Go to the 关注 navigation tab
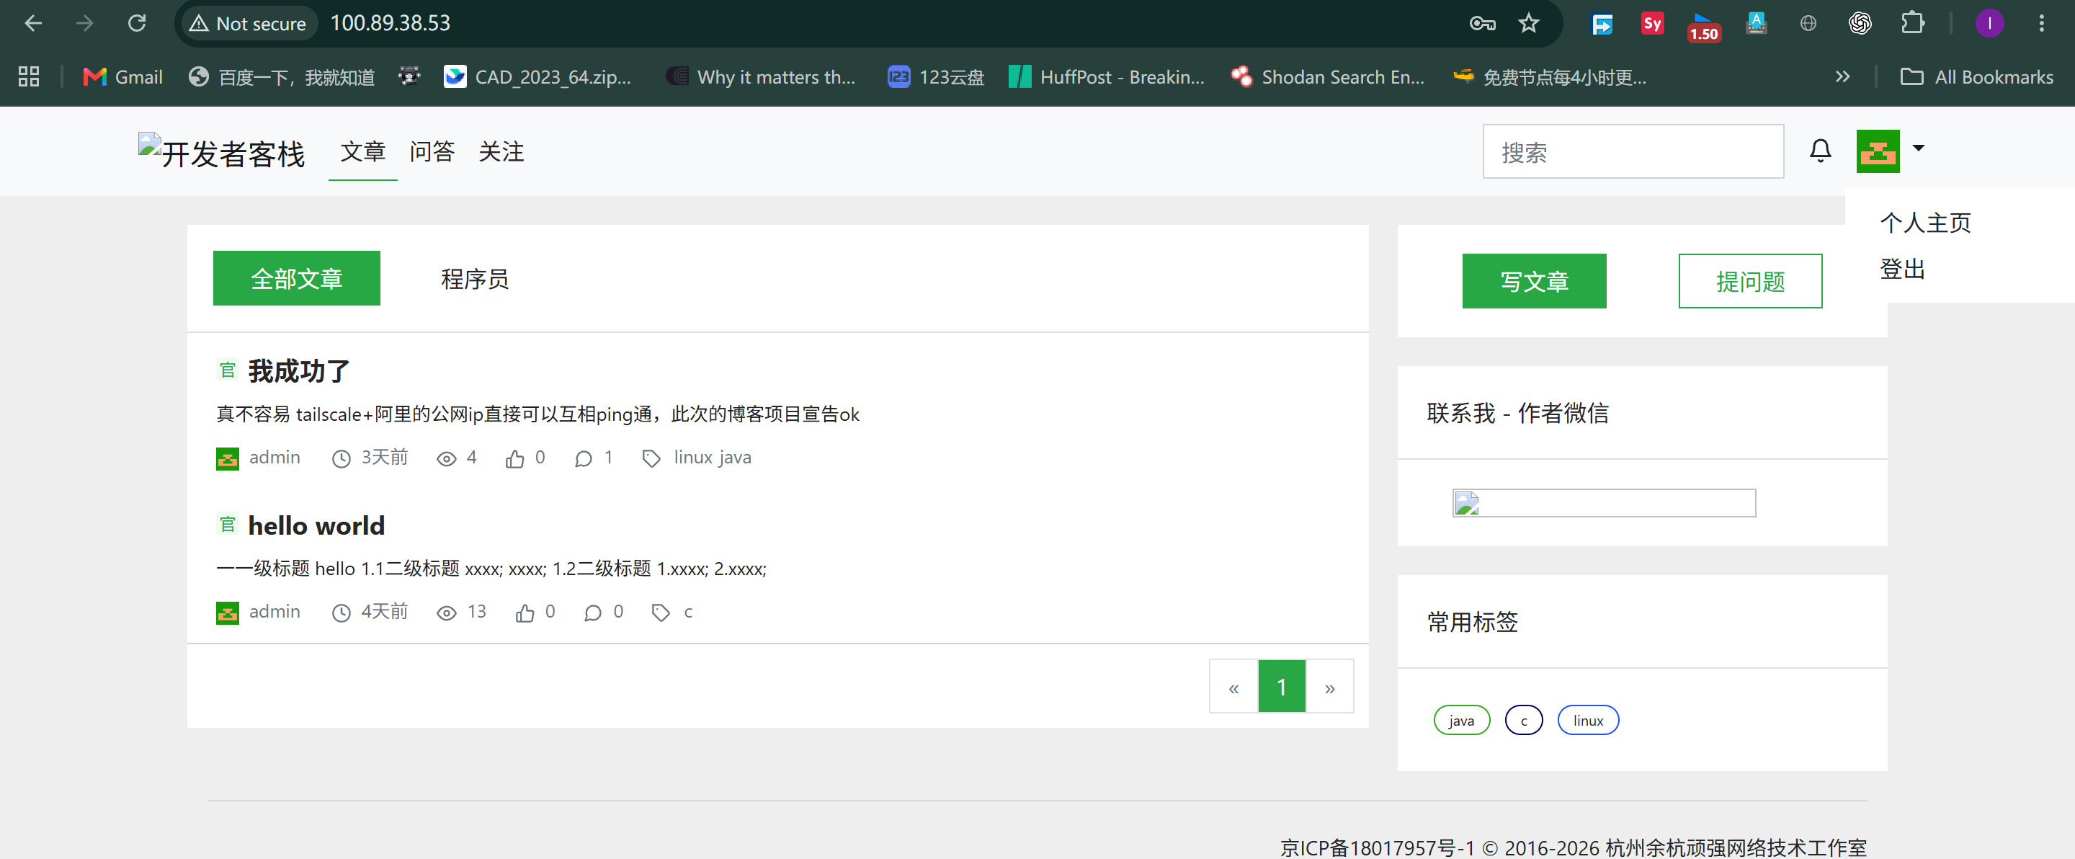Viewport: 2075px width, 859px height. [x=501, y=151]
